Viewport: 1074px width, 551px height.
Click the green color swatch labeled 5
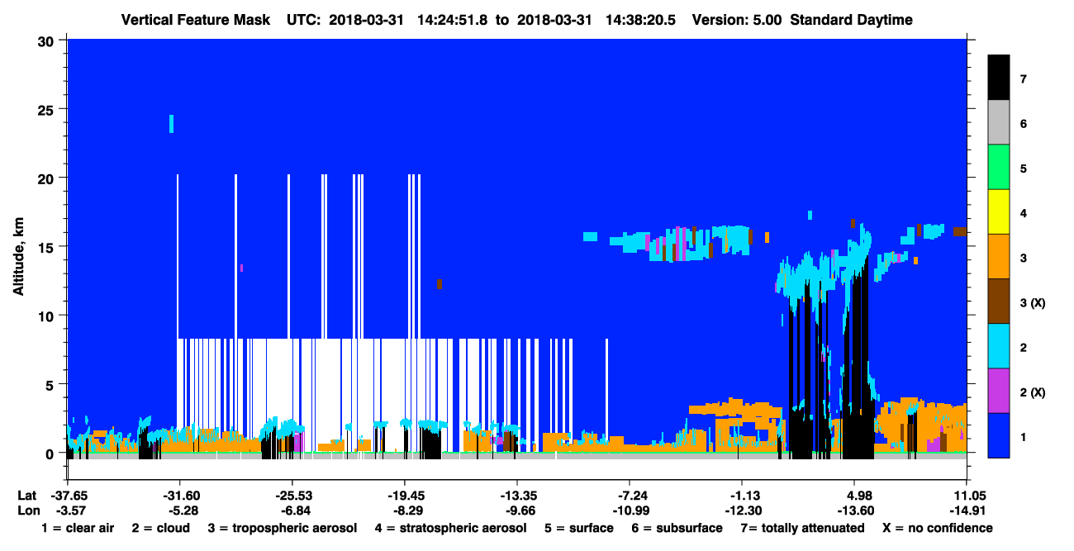coord(999,167)
